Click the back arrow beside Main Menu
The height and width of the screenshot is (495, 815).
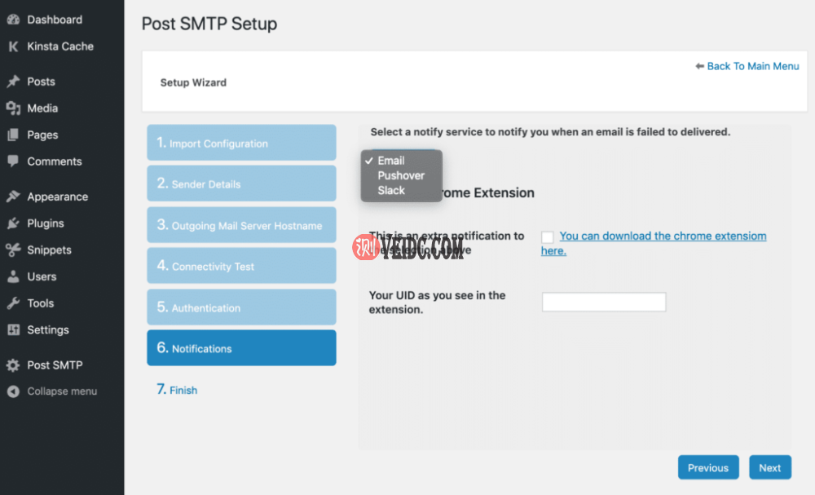(699, 66)
